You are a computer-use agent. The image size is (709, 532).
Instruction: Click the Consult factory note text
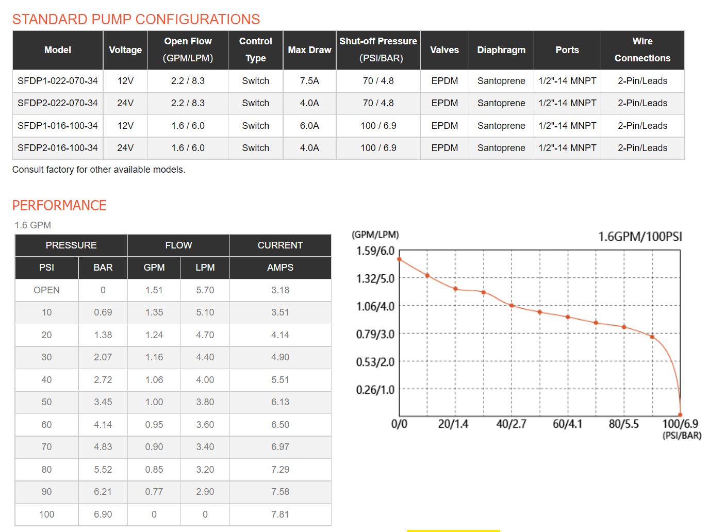tap(98, 170)
